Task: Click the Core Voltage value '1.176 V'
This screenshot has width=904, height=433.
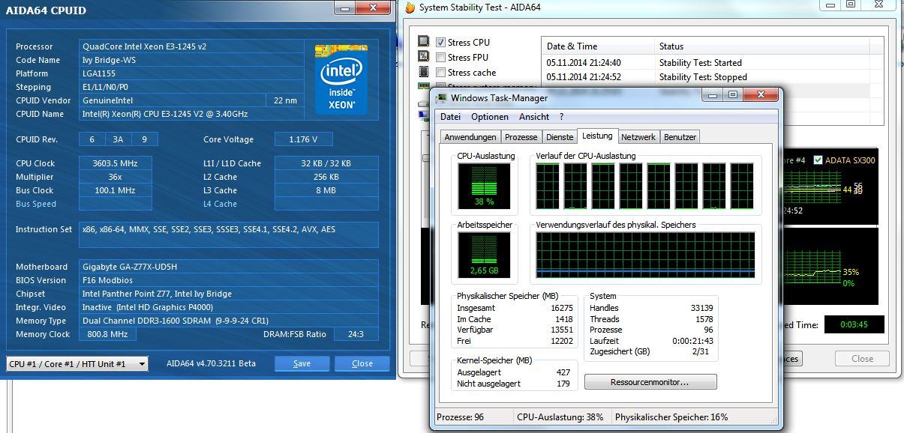Action: pos(303,139)
